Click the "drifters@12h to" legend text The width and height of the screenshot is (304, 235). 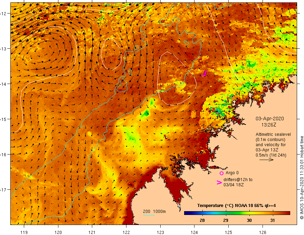tap(238, 180)
